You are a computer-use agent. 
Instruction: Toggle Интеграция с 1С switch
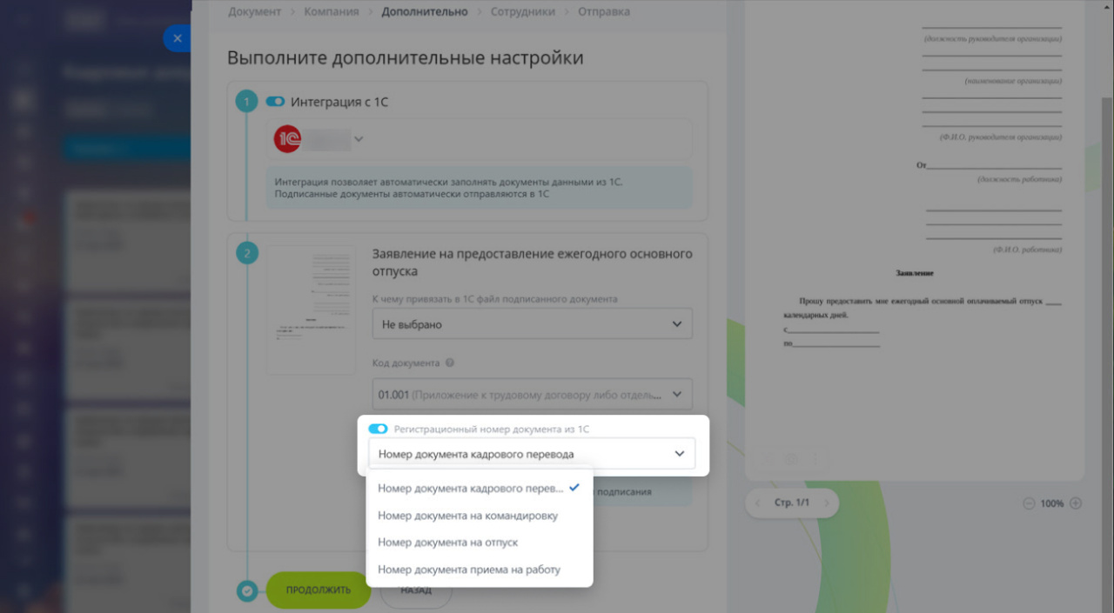click(x=275, y=102)
